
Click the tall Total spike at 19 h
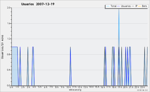[x=119, y=29]
